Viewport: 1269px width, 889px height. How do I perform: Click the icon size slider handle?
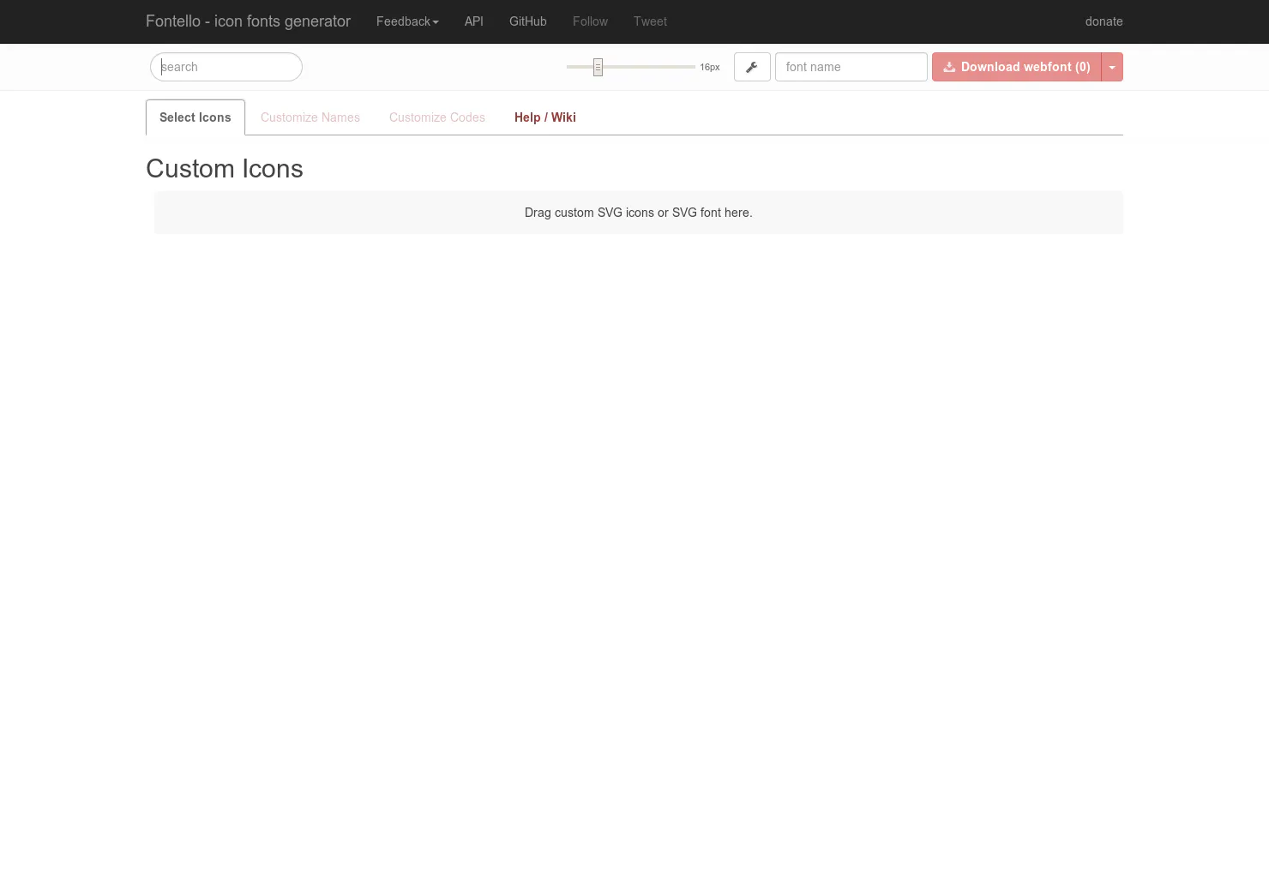click(x=598, y=67)
